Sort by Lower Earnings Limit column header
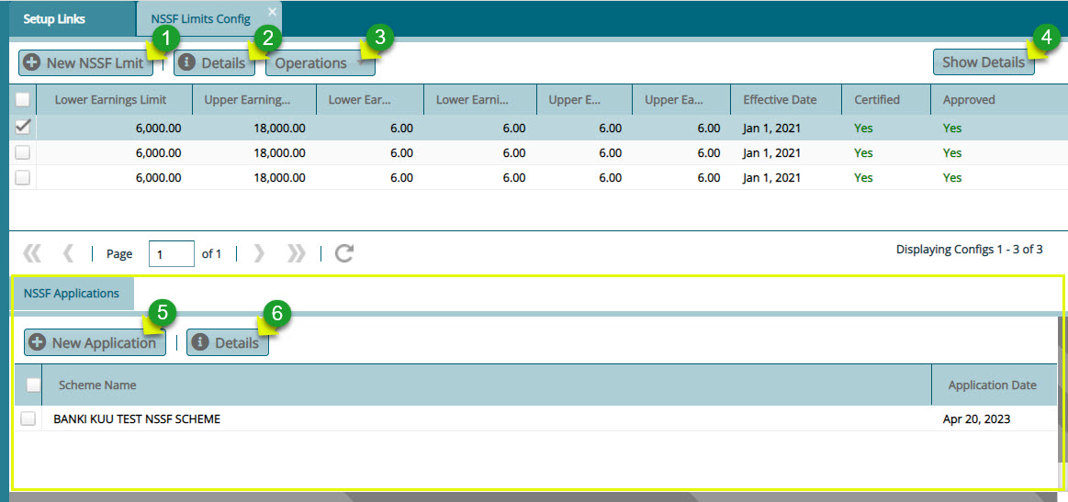1068x502 pixels. (x=114, y=99)
